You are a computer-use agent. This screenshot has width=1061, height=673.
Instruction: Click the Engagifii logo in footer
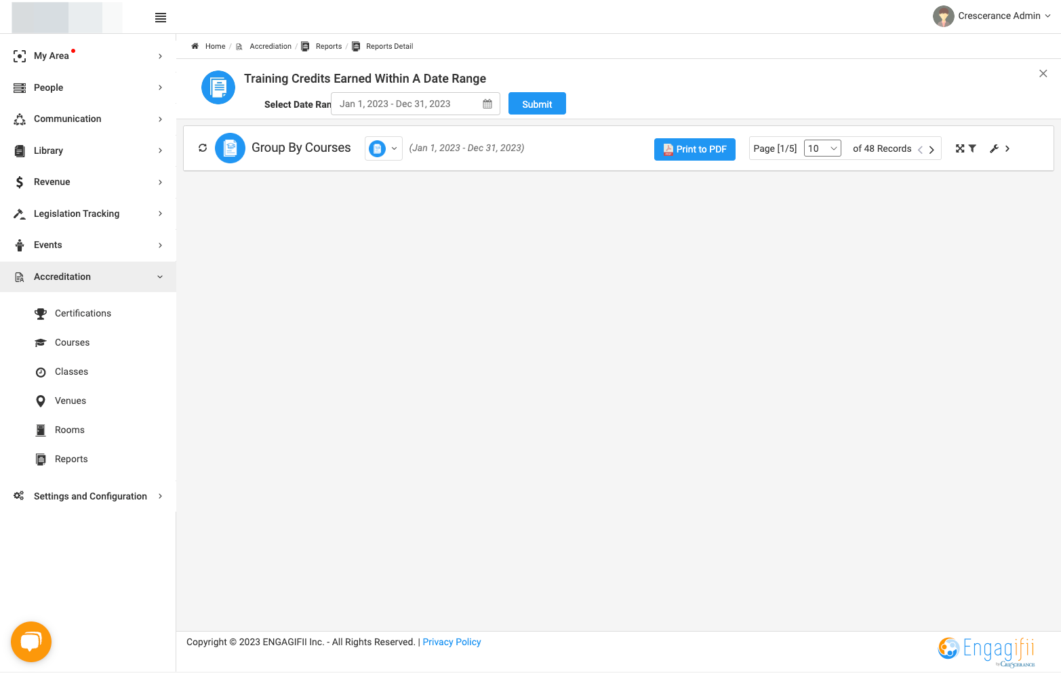[x=986, y=651]
